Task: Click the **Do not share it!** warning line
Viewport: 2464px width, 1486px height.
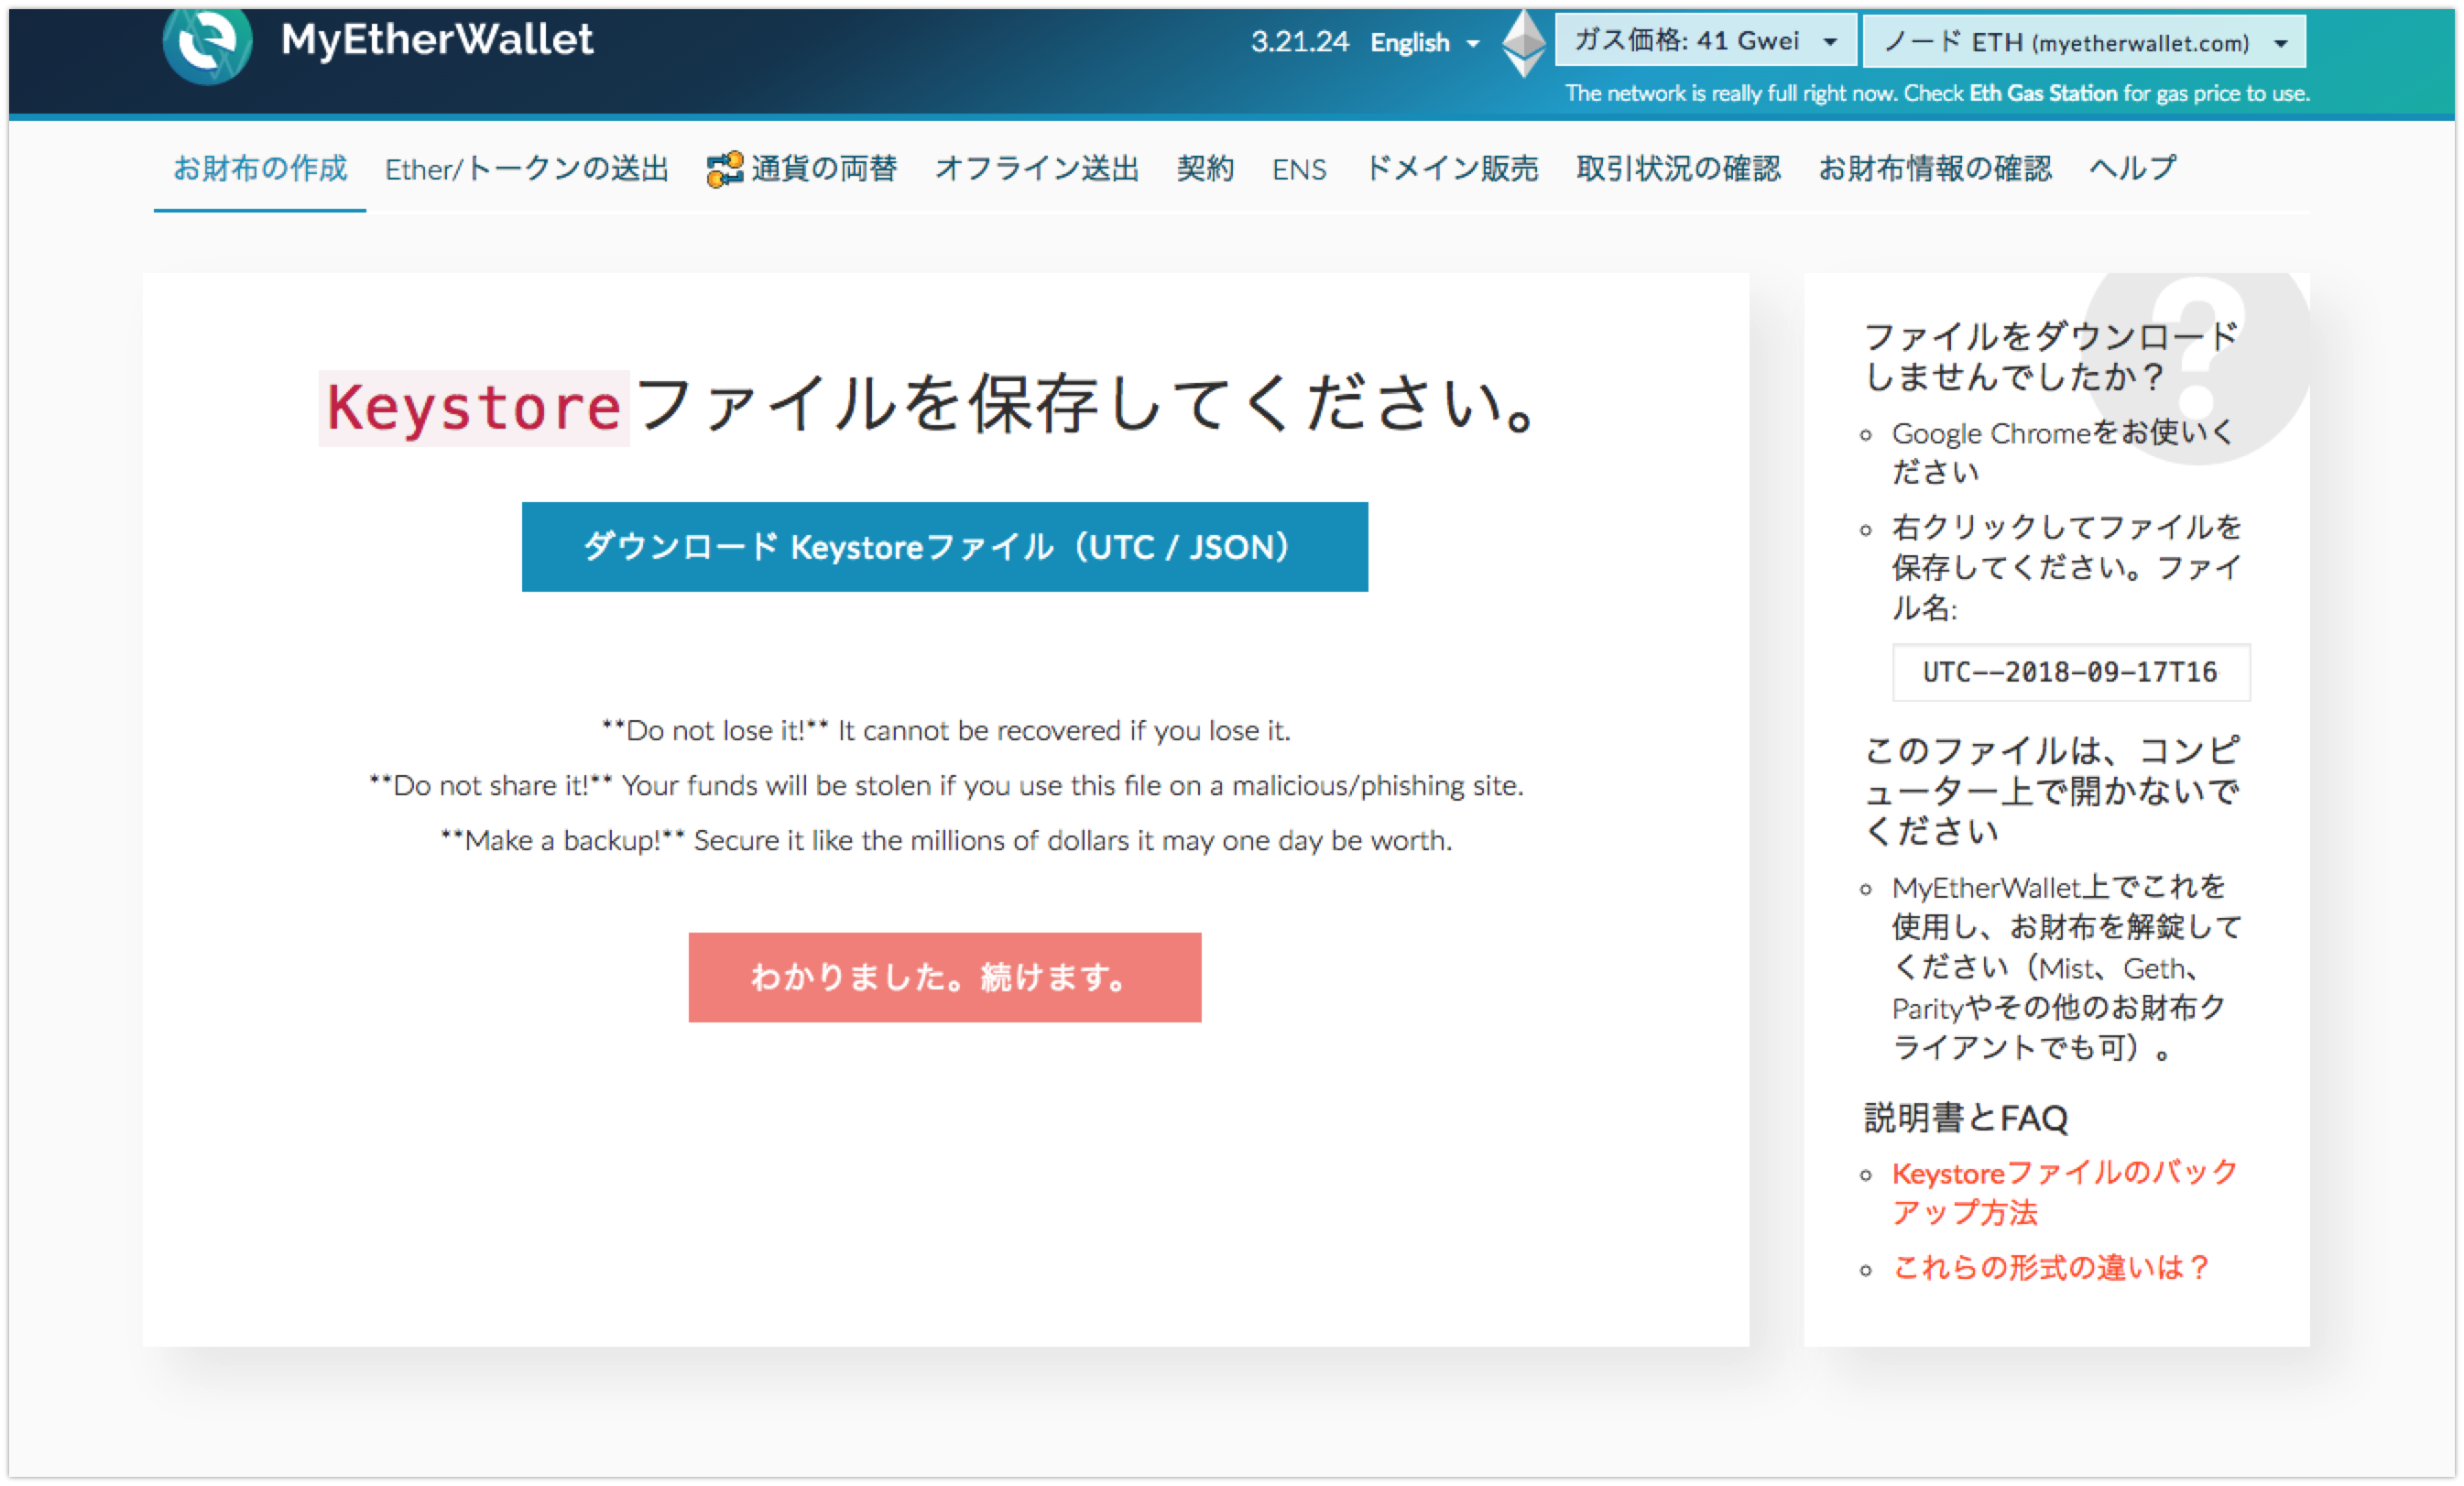Action: point(945,786)
